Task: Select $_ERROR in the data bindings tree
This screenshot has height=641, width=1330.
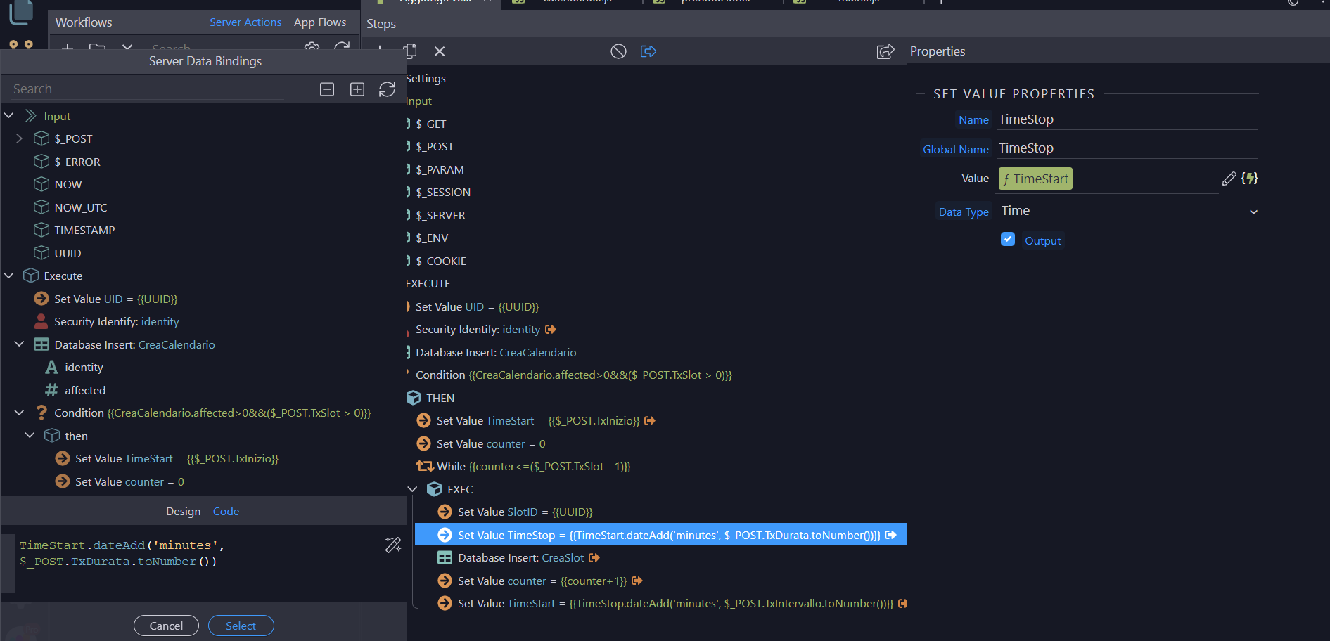Action: 77,162
